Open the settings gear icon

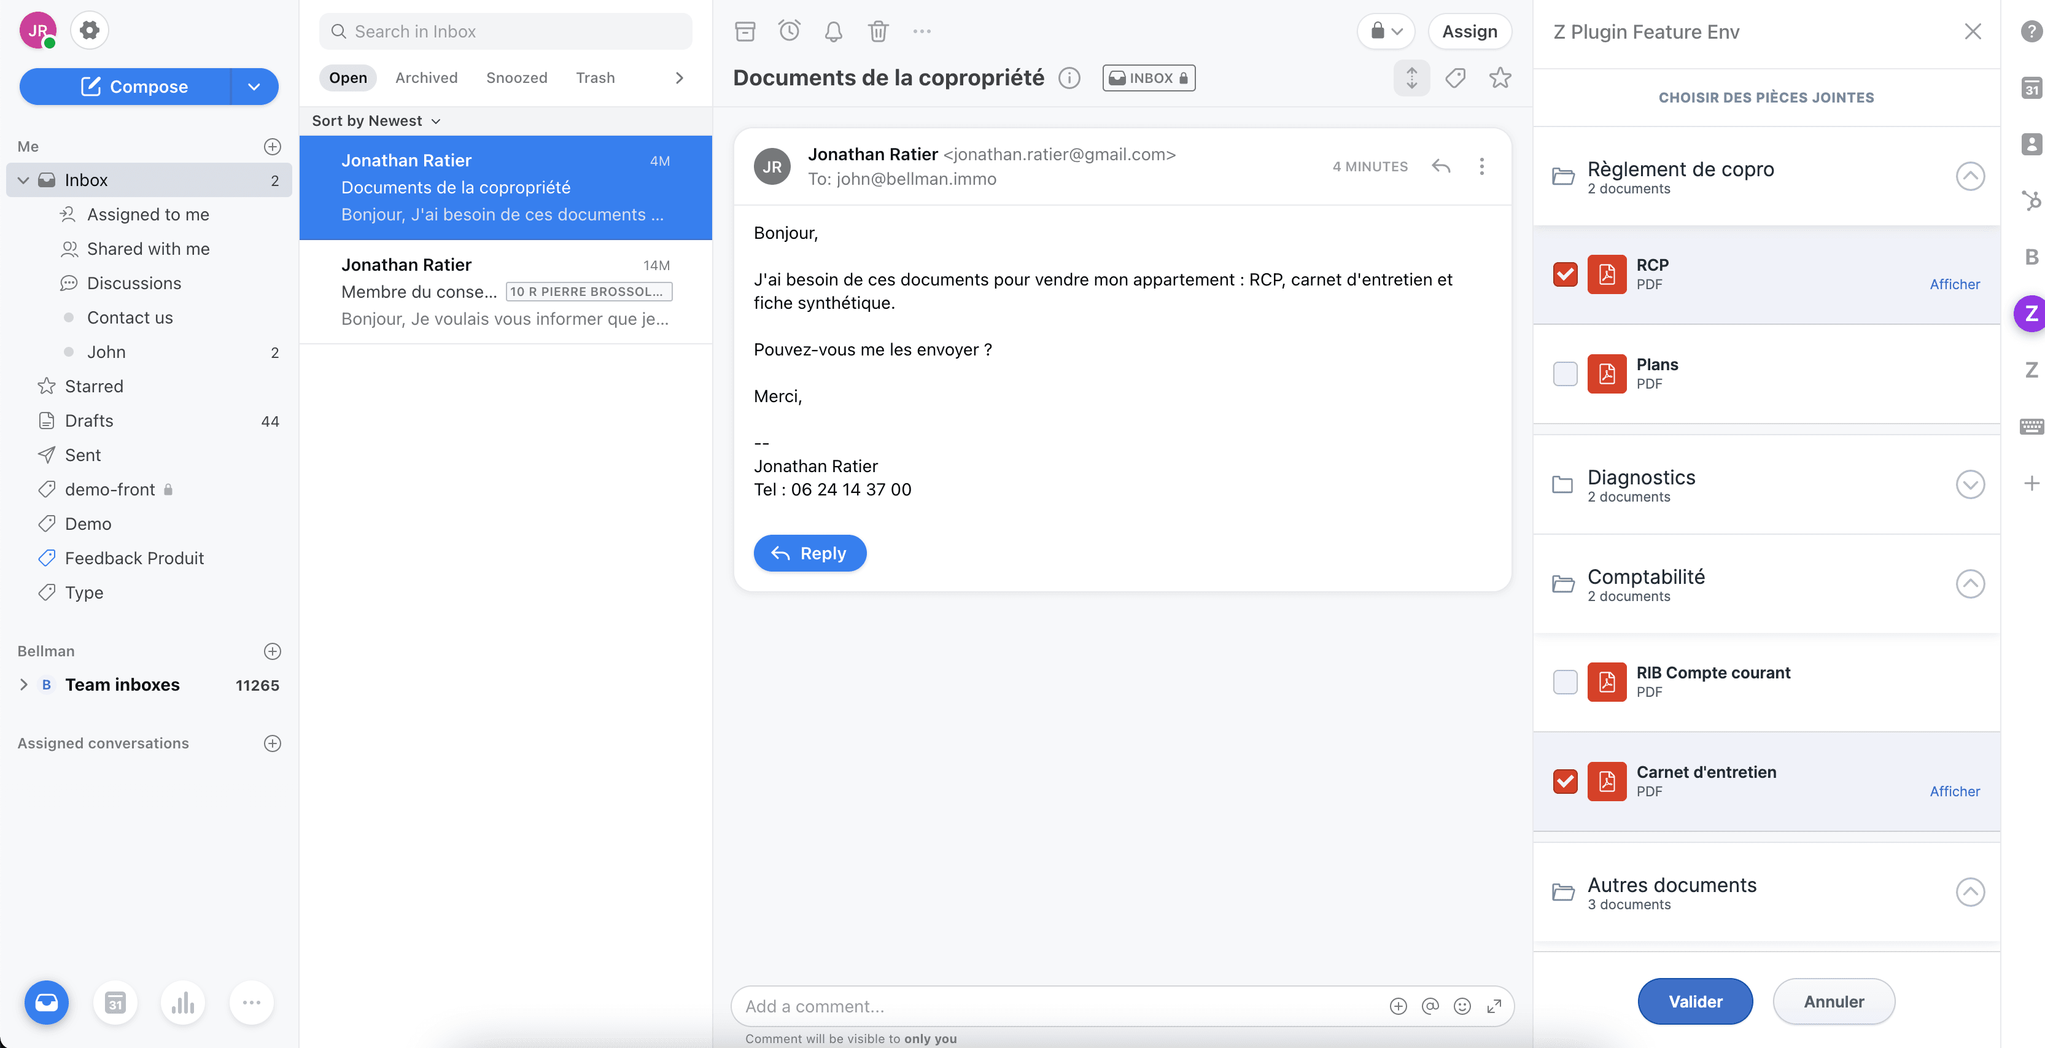pyautogui.click(x=90, y=30)
